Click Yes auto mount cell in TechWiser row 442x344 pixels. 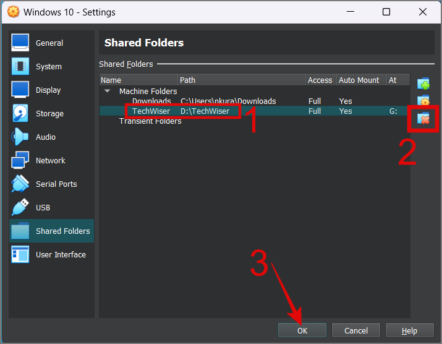[346, 111]
